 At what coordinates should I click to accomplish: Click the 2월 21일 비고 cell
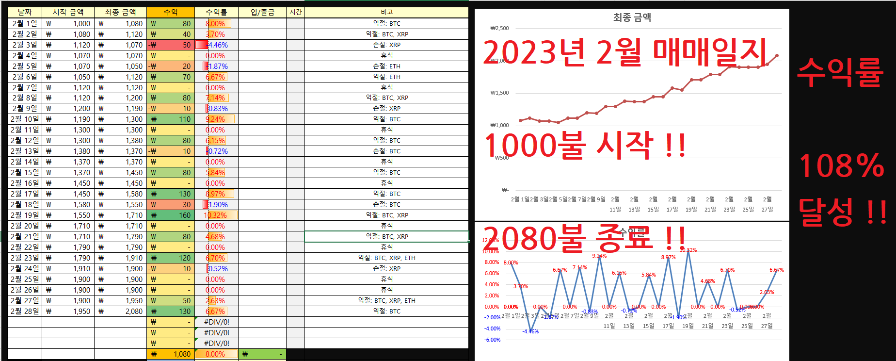(386, 237)
